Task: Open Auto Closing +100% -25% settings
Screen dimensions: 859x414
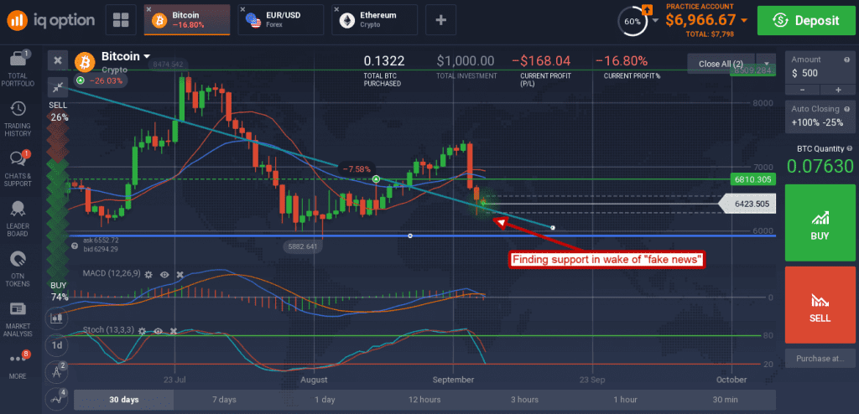Action: 820,116
